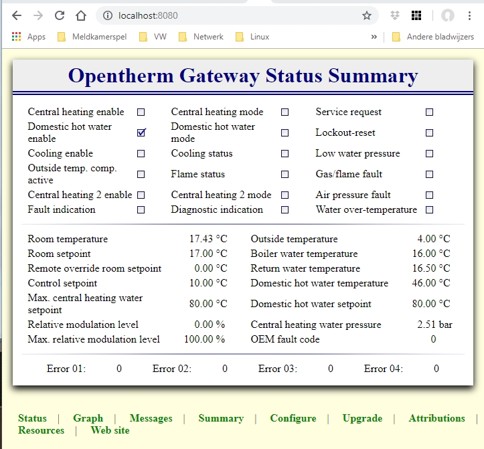
Task: Open the user profile avatar
Action: pos(448,15)
